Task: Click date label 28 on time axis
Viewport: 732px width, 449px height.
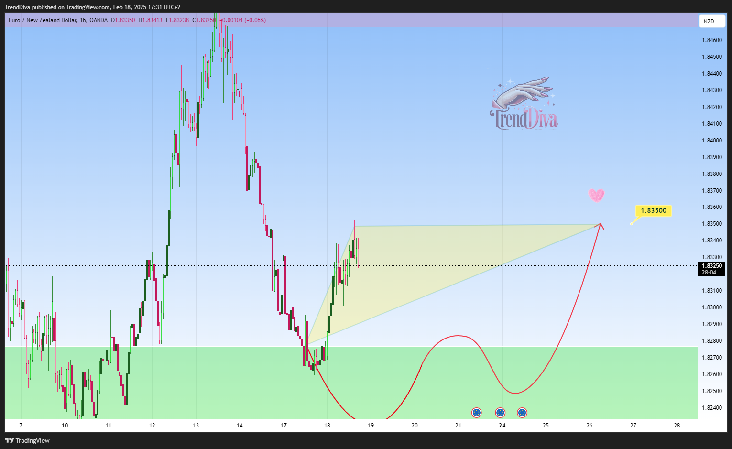Action: (x=677, y=426)
